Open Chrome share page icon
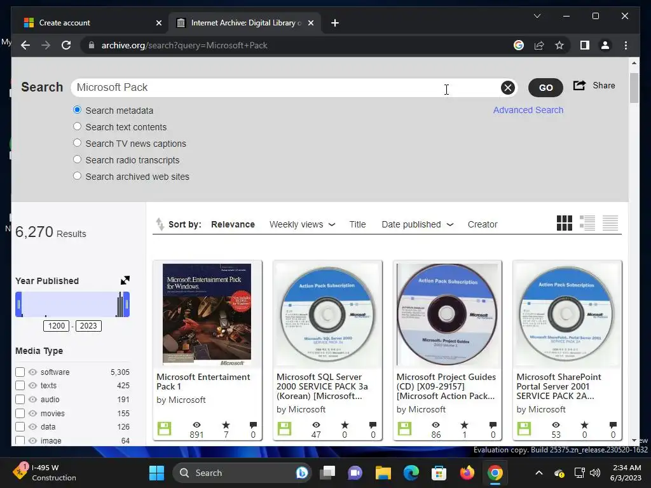The width and height of the screenshot is (651, 488). 539,45
